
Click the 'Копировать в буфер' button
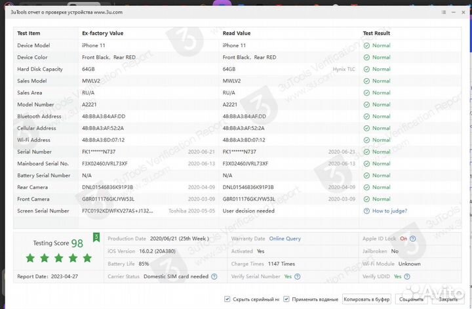(x=366, y=299)
